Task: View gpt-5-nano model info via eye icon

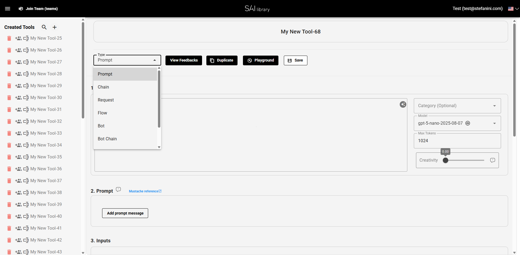Action: coord(468,123)
